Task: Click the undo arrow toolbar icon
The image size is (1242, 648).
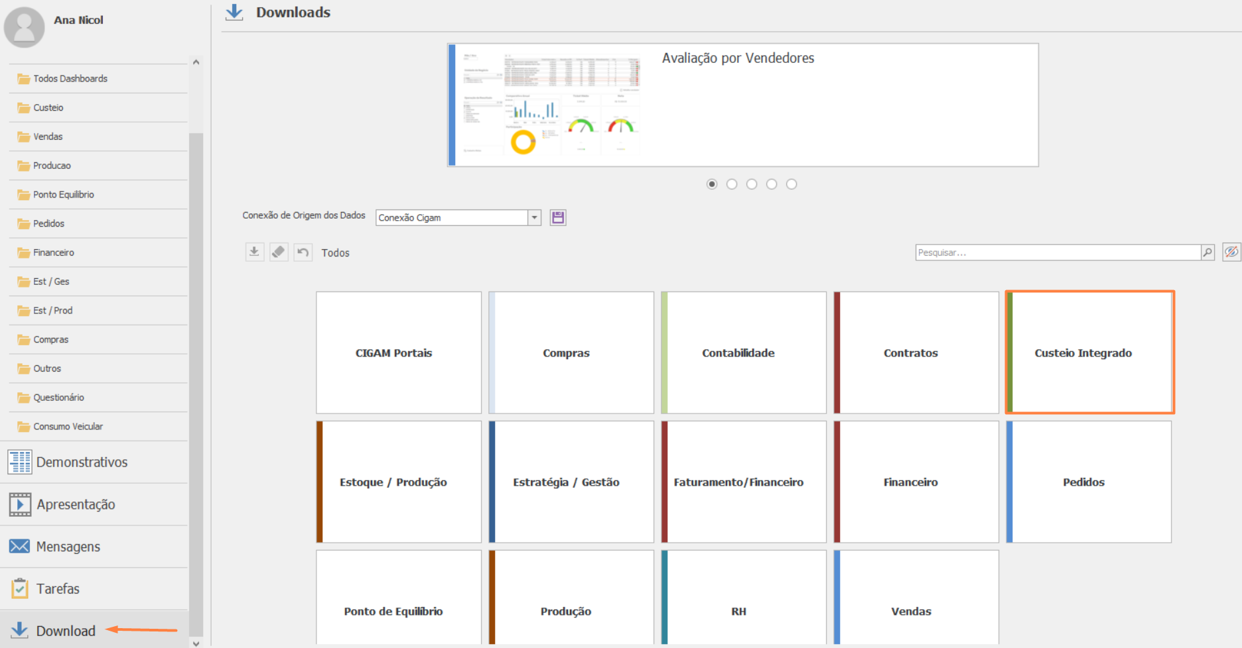Action: click(x=303, y=252)
